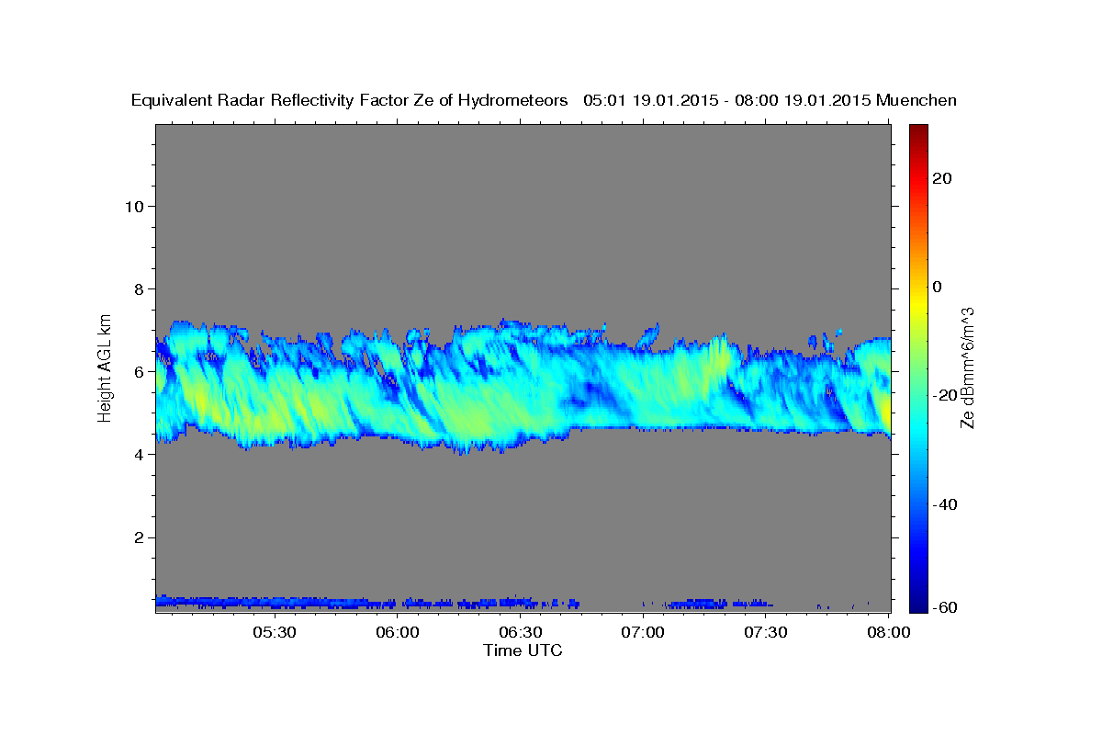Click the '07:30' time tick label
The width and height of the screenshot is (1102, 735).
tap(766, 633)
